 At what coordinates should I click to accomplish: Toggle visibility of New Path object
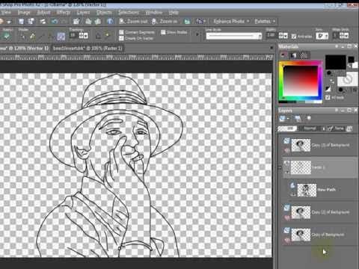click(293, 195)
